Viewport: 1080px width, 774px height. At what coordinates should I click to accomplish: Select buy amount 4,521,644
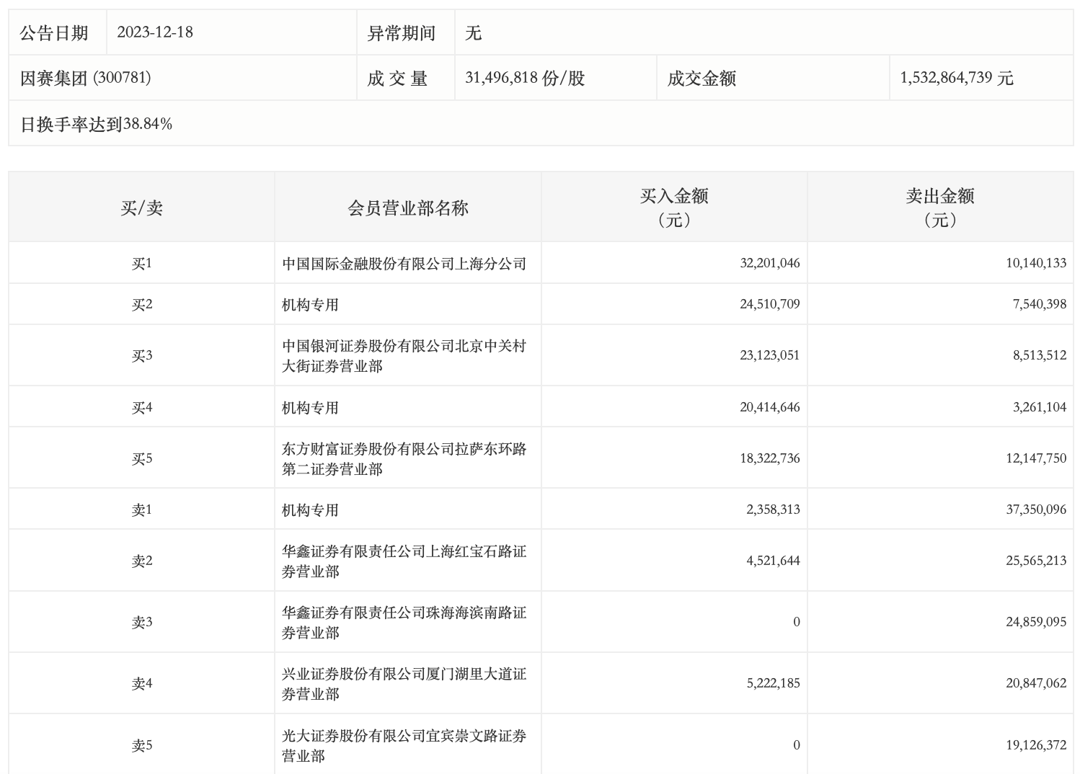tap(773, 561)
